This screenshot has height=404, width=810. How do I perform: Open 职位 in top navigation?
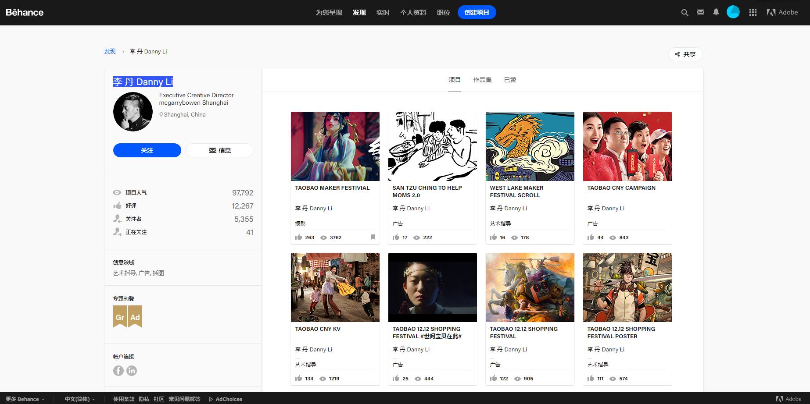pos(443,12)
